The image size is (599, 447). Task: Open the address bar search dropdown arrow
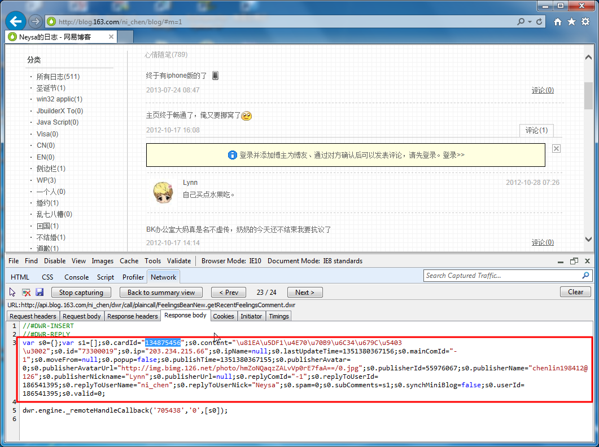(530, 22)
